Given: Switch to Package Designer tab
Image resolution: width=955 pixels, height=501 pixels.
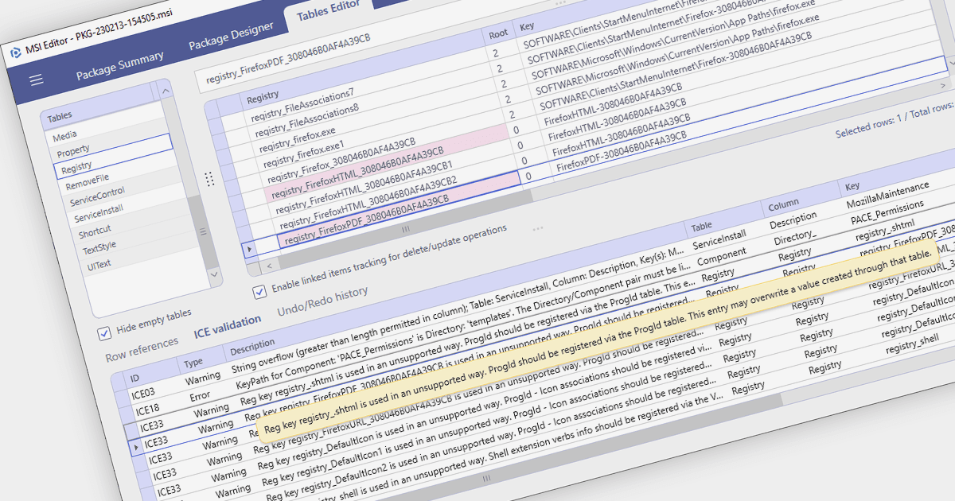Looking at the screenshot, I should [231, 37].
